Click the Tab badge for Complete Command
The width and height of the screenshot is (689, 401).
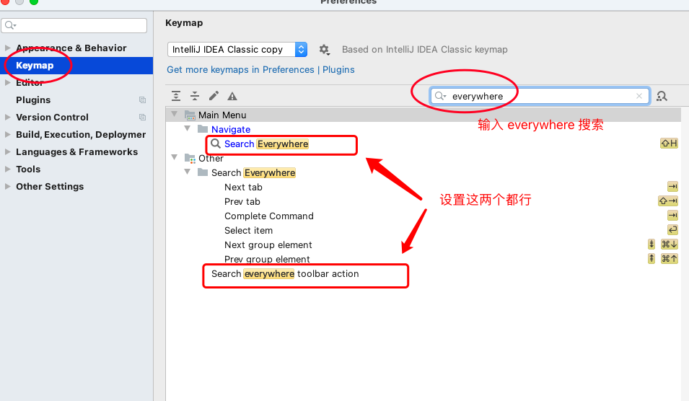(672, 215)
